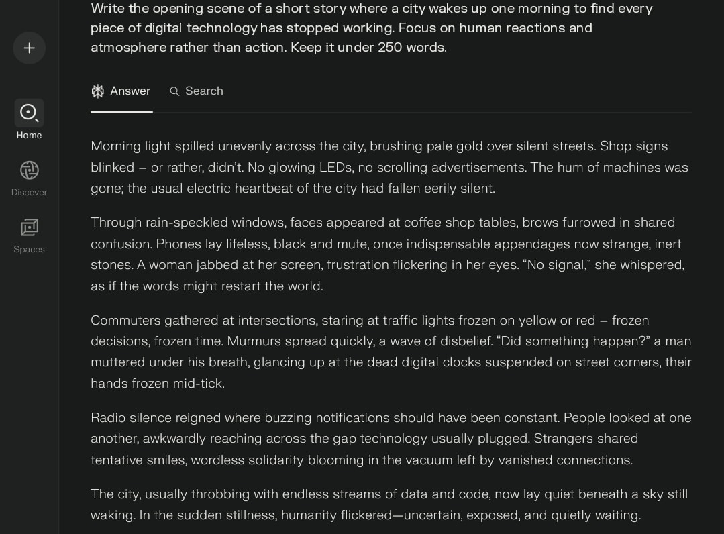Click the paragraph starting 'Radio silence reigned'
The height and width of the screenshot is (534, 724).
391,439
